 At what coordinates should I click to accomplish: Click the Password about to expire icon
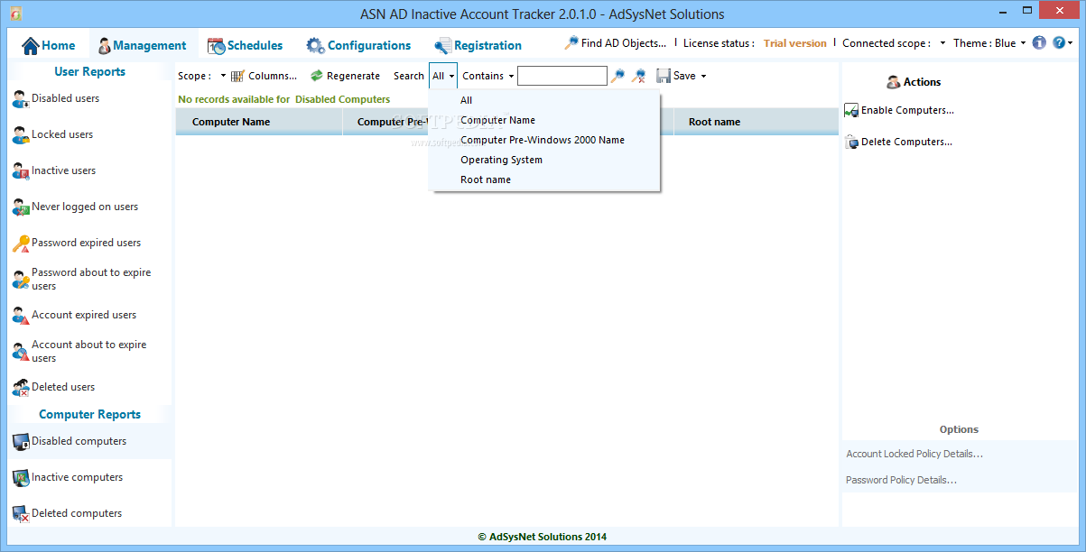pyautogui.click(x=21, y=280)
